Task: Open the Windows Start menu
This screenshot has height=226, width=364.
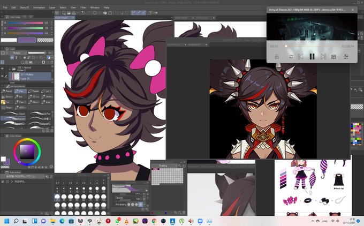Action: point(7,221)
